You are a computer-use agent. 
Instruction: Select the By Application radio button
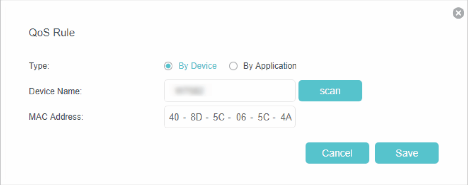point(233,66)
